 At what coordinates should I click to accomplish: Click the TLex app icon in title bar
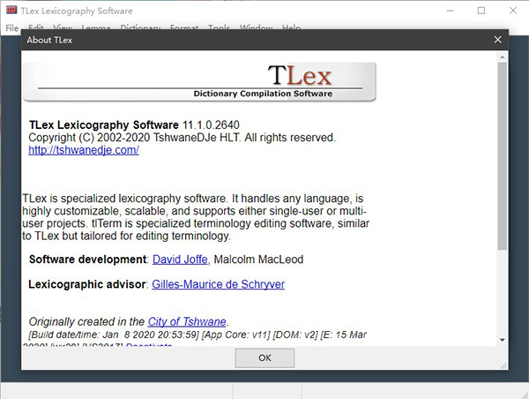tap(11, 11)
